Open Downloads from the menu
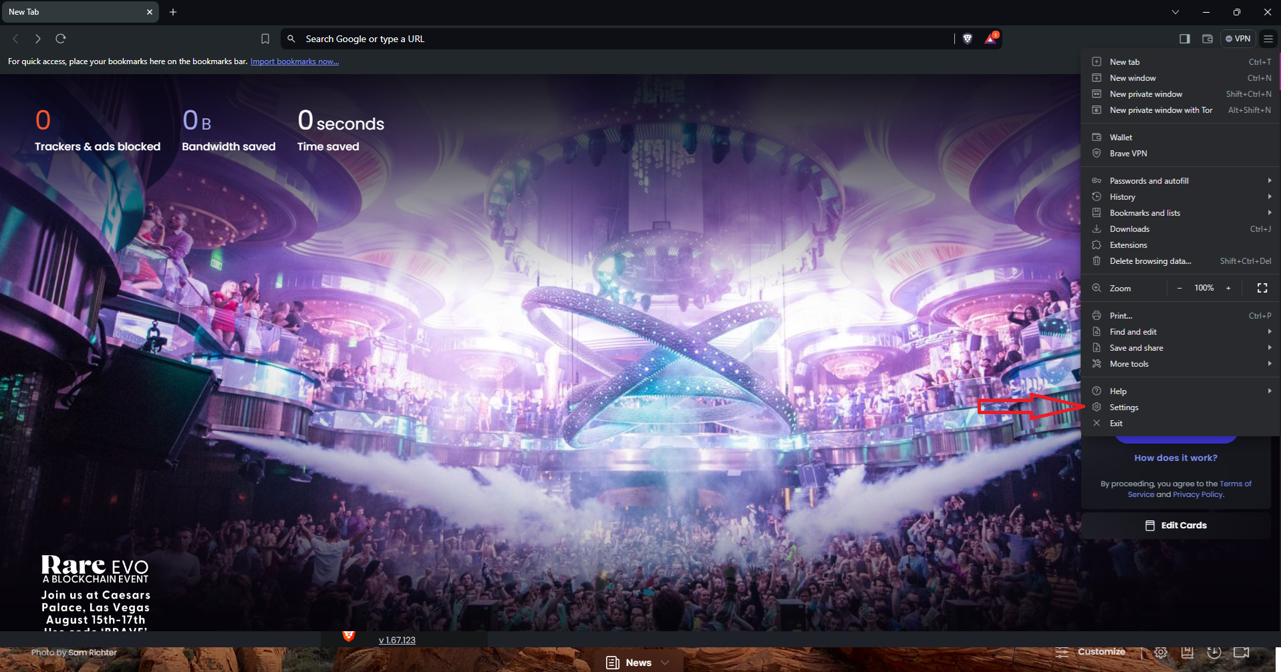 1181,229
